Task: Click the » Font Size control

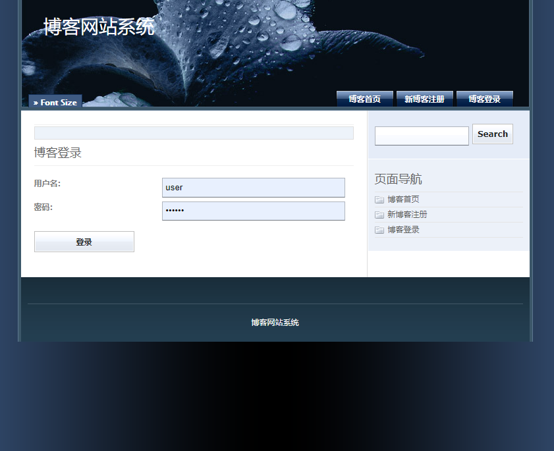Action: click(x=55, y=102)
